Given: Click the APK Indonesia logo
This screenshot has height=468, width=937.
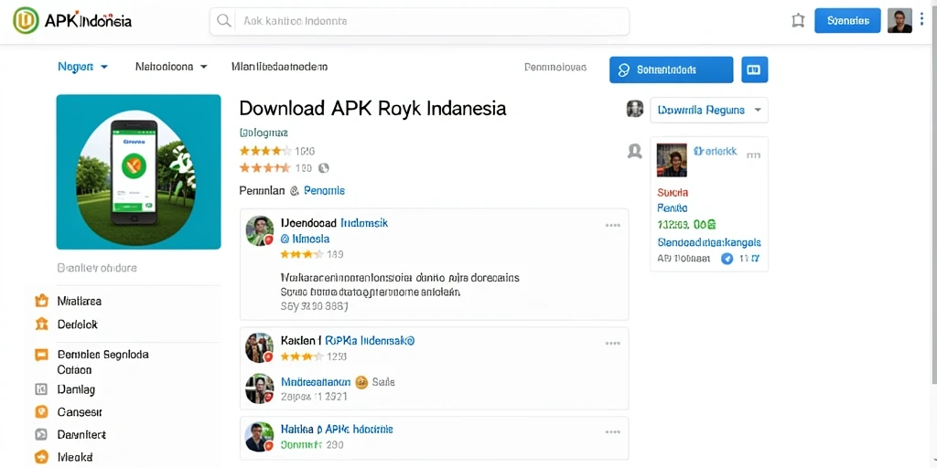Looking at the screenshot, I should [72, 21].
